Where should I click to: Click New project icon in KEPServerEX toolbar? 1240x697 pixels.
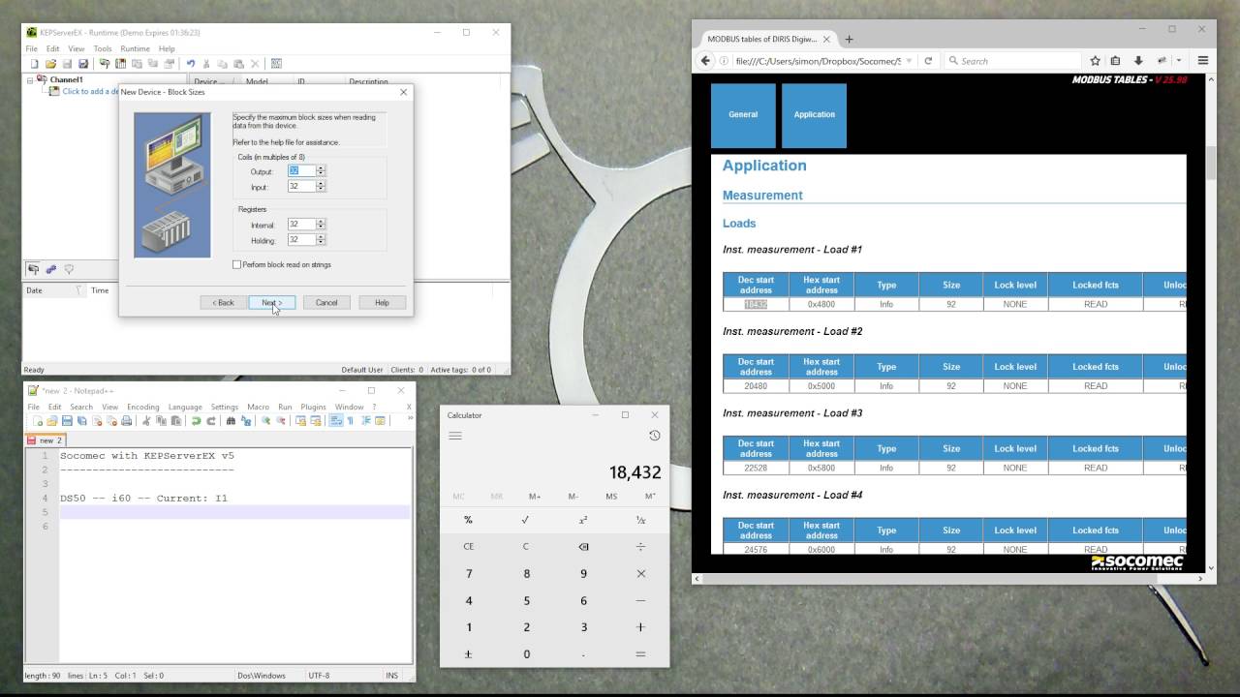(x=34, y=64)
